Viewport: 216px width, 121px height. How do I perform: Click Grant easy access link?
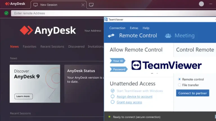[x=129, y=102]
